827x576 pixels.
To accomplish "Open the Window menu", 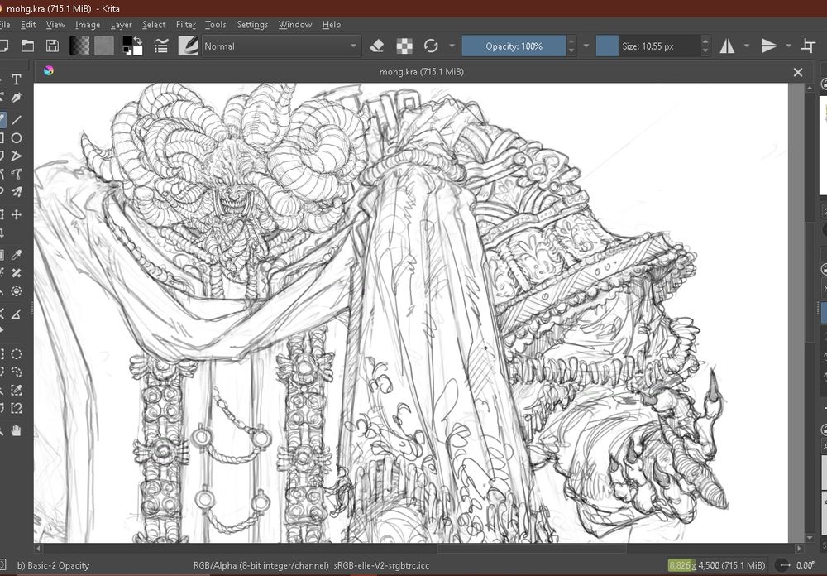I will tap(295, 24).
